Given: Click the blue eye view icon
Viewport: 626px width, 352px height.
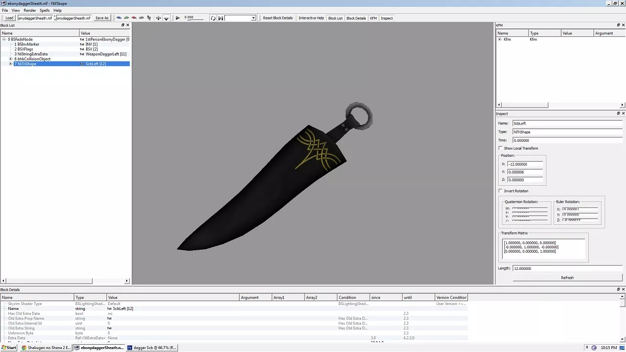Looking at the screenshot, I should click(119, 18).
